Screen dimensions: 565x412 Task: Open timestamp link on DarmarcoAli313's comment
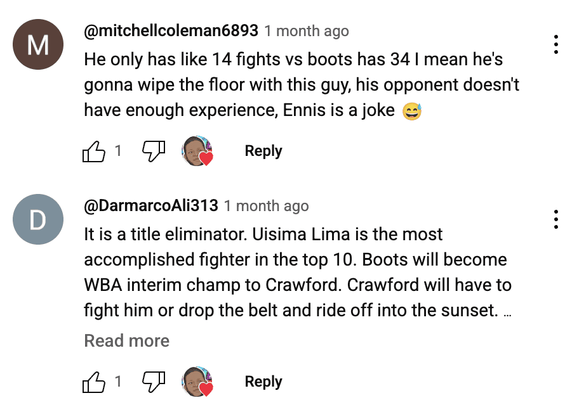[x=266, y=206]
